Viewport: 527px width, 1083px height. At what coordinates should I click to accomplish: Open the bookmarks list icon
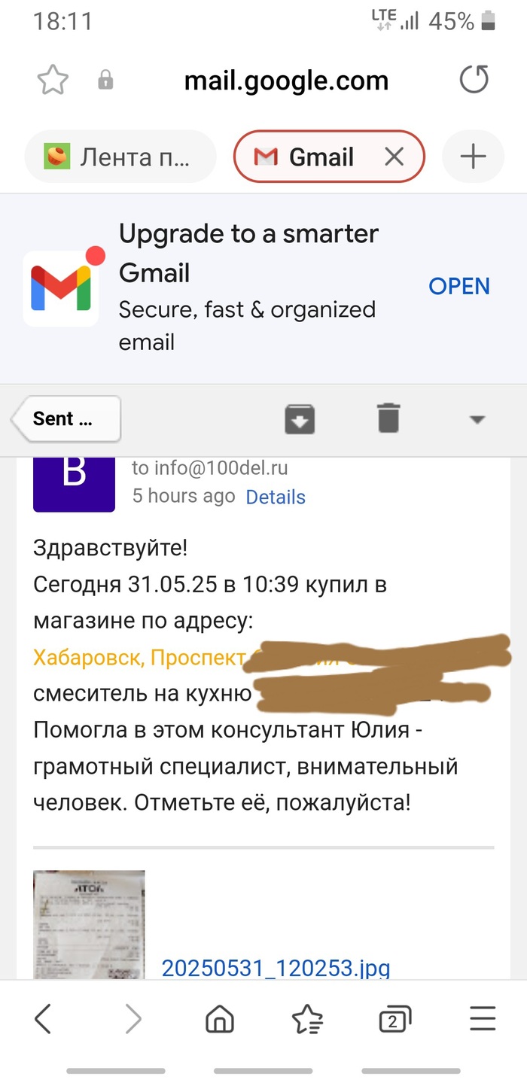[307, 1020]
